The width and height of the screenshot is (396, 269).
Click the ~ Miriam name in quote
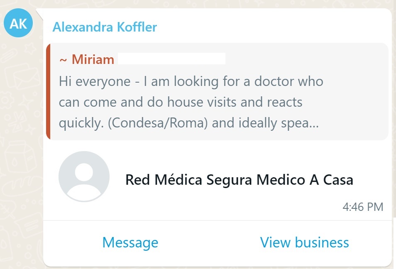tap(87, 59)
